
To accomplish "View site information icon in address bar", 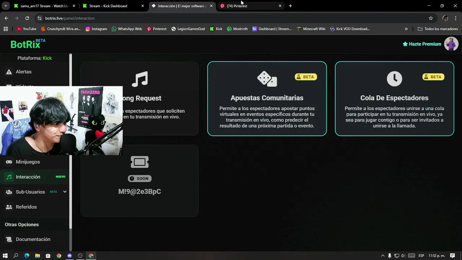I will pos(39,18).
